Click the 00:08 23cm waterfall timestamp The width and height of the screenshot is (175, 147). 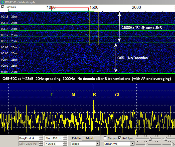coord(9,47)
